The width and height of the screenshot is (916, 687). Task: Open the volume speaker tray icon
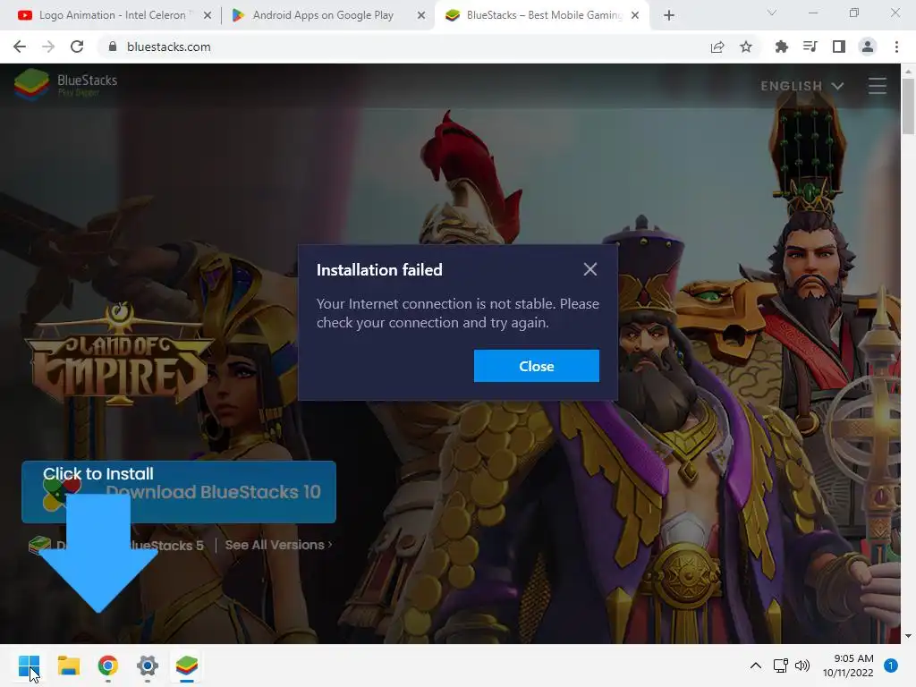(x=802, y=666)
